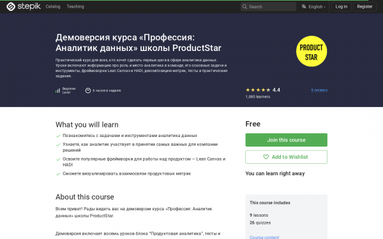This screenshot has width=383, height=239.
Task: Click the '9 lessons' text
Action: click(x=259, y=215)
